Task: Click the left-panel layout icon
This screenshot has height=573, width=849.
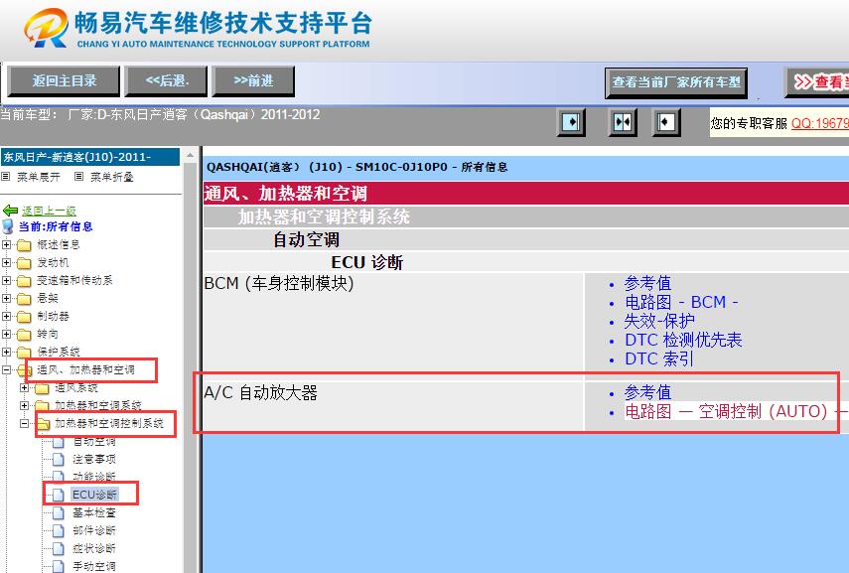Action: point(571,122)
